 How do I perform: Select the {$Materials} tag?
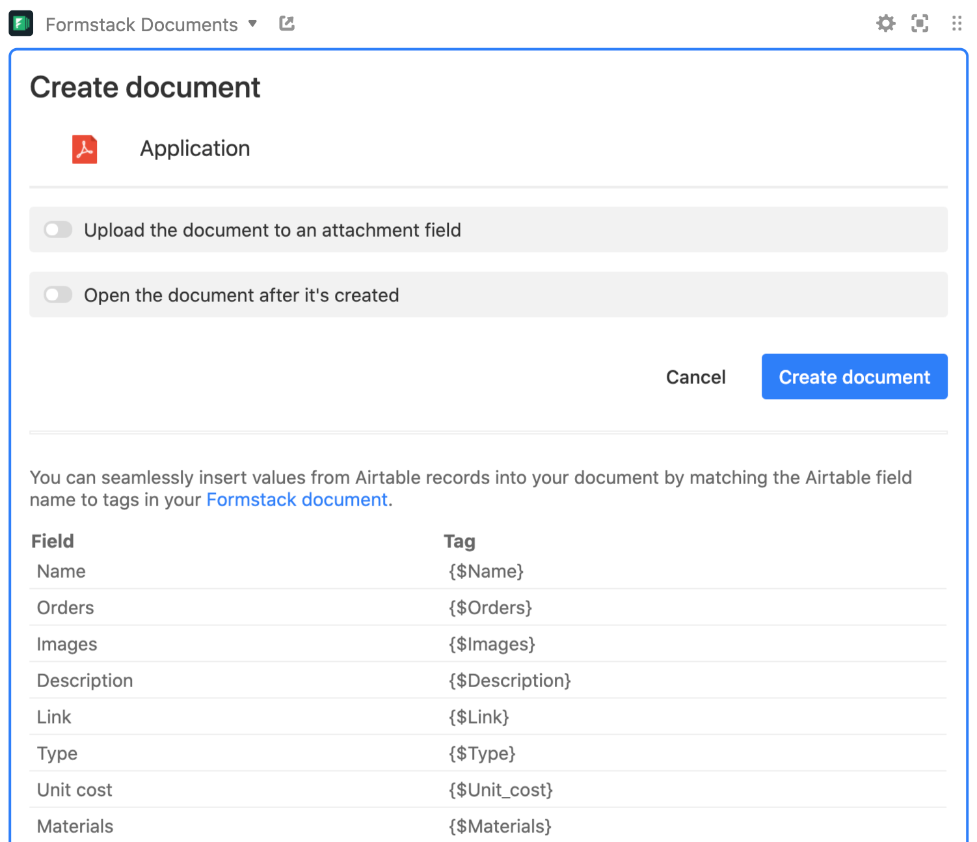(500, 826)
